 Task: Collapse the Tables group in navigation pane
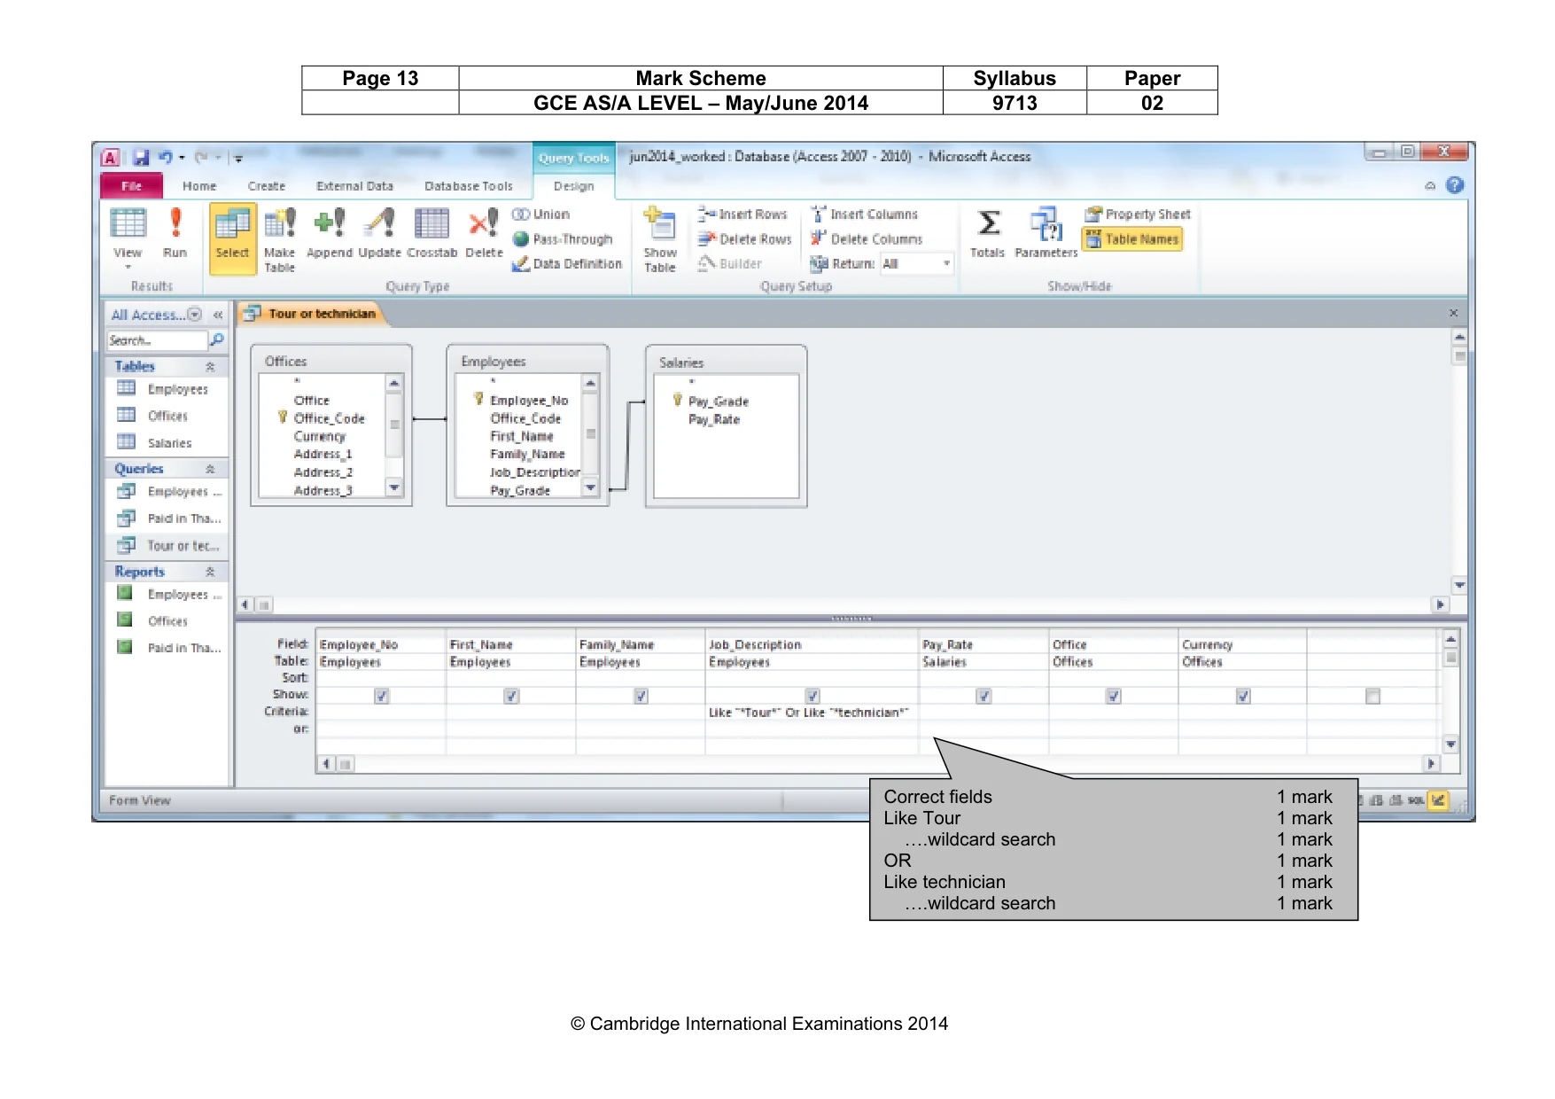210,367
